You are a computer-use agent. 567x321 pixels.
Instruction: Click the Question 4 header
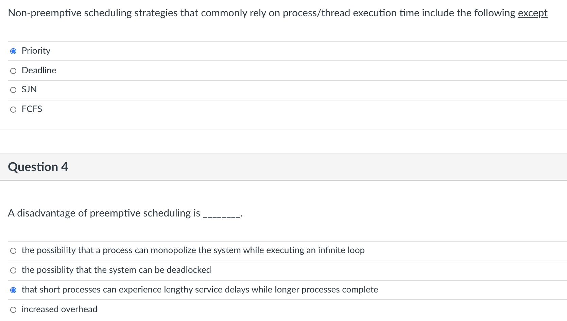tap(38, 167)
